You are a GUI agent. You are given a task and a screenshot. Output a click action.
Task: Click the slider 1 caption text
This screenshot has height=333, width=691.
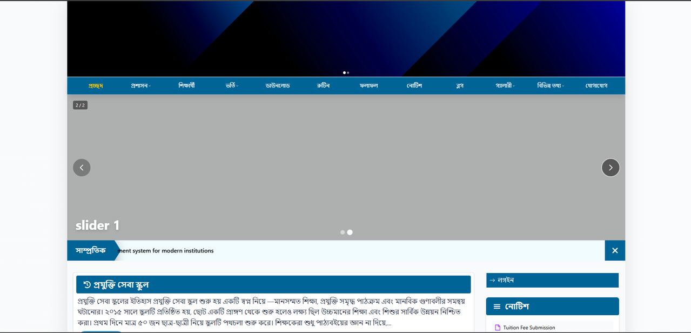(97, 225)
